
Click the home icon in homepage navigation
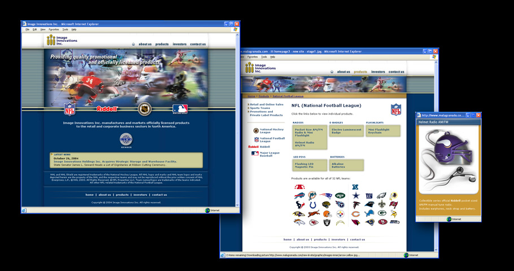click(133, 44)
